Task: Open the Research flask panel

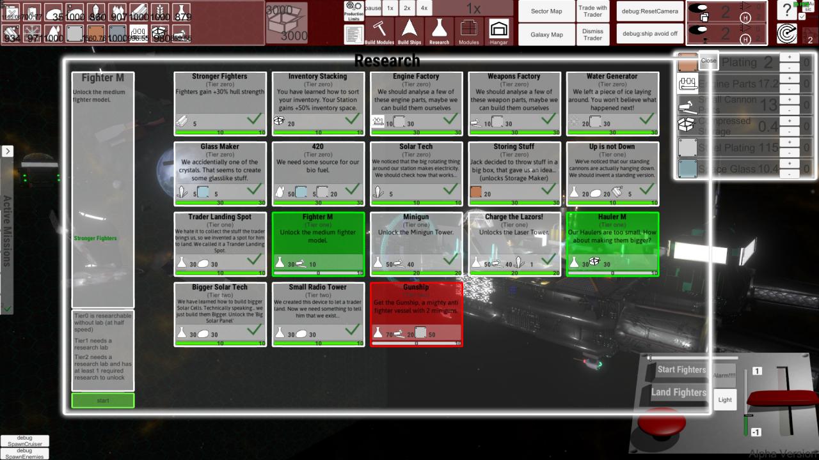Action: pyautogui.click(x=439, y=31)
